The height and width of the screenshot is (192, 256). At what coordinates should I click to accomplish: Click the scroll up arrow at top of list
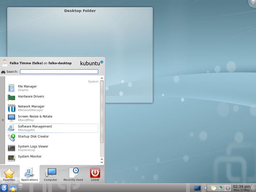[102, 78]
